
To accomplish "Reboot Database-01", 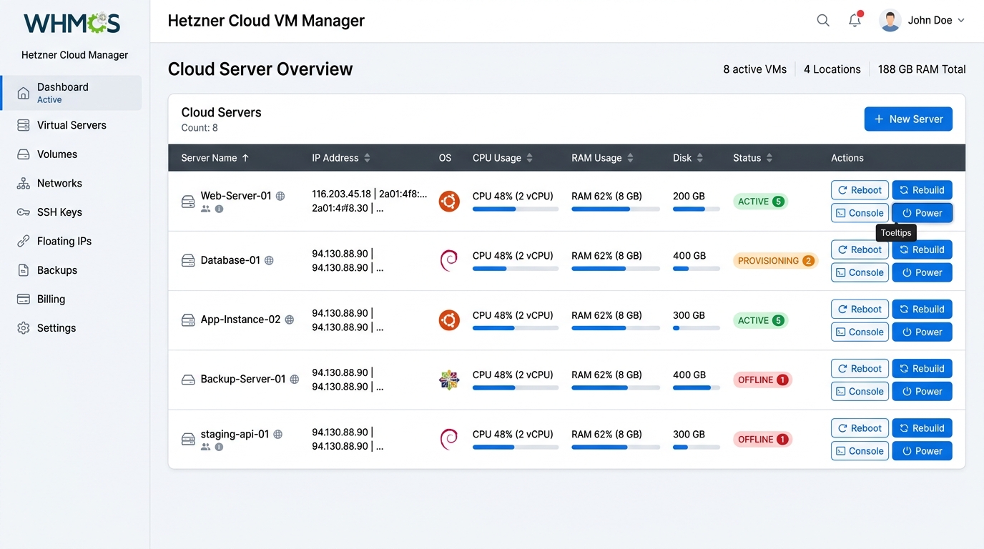I will (x=860, y=249).
